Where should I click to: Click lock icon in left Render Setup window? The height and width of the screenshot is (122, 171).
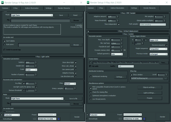pyautogui.click(x=59, y=119)
